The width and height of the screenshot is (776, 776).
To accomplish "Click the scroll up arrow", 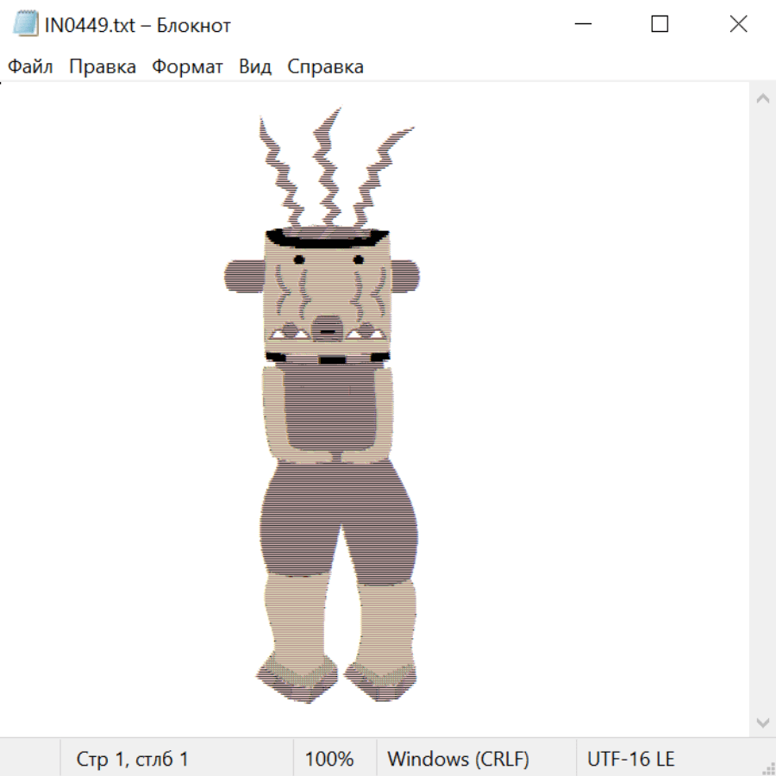I will coord(762,99).
